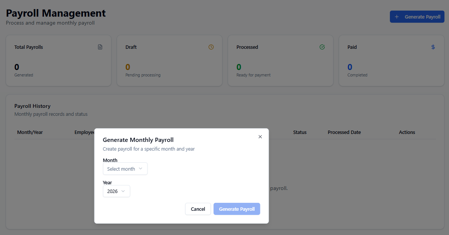Click the Draft count number

128,67
